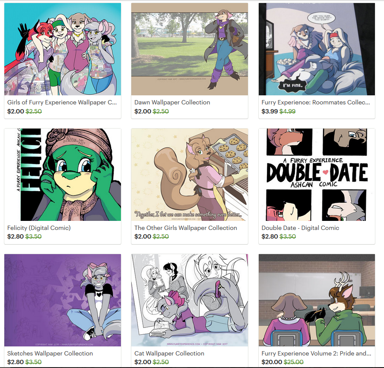Open Furry Experience Volume 2 classroom cover
This screenshot has height=368, width=384.
click(x=317, y=300)
